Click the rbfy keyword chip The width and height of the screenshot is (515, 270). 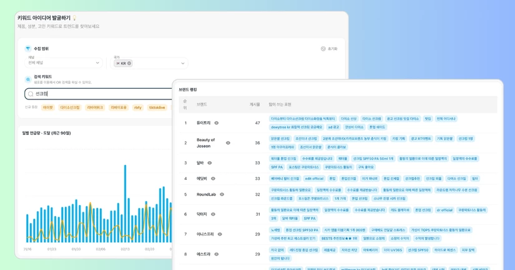(x=137, y=107)
